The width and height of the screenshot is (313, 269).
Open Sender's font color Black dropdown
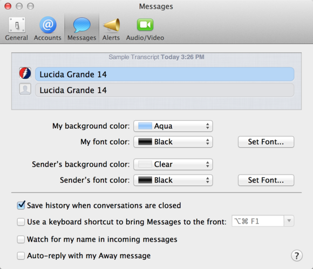click(173, 180)
